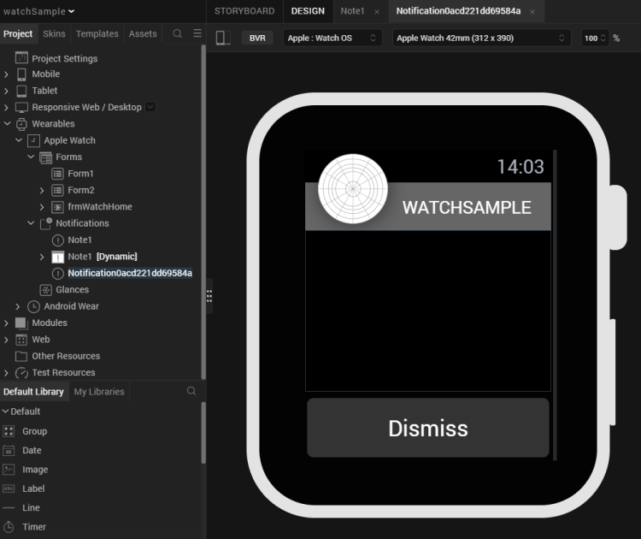Open the Apple : Watch OS platform dropdown
This screenshot has height=539, width=641.
332,38
